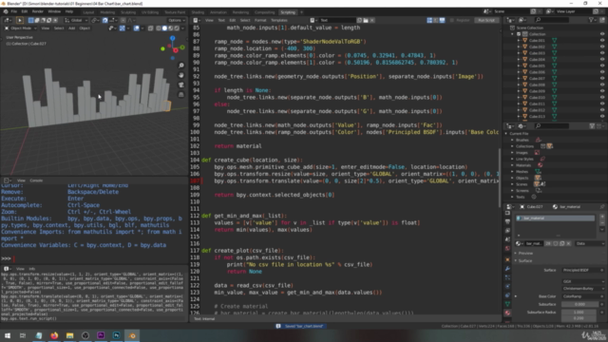Open the Christensen-Burley subsurface method dropdown
The width and height of the screenshot is (608, 342).
[582, 289]
